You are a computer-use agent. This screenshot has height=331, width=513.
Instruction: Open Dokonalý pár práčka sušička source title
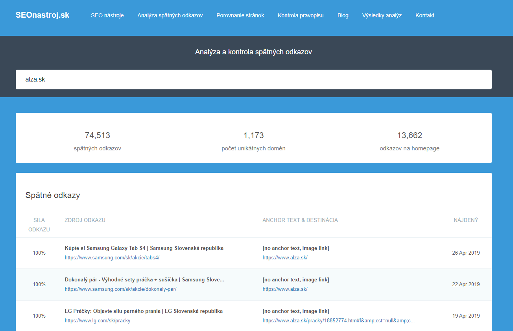coord(144,279)
